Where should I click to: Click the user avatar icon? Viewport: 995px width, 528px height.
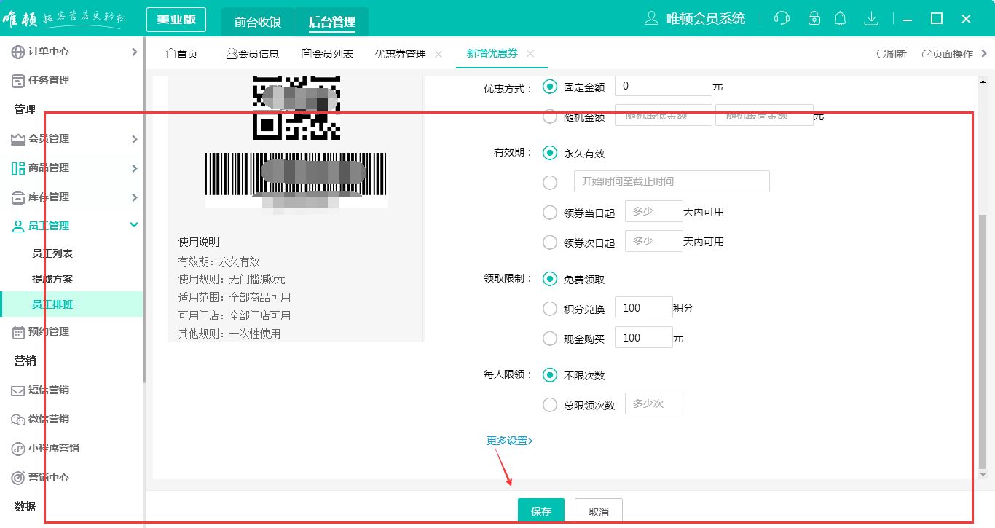point(652,19)
